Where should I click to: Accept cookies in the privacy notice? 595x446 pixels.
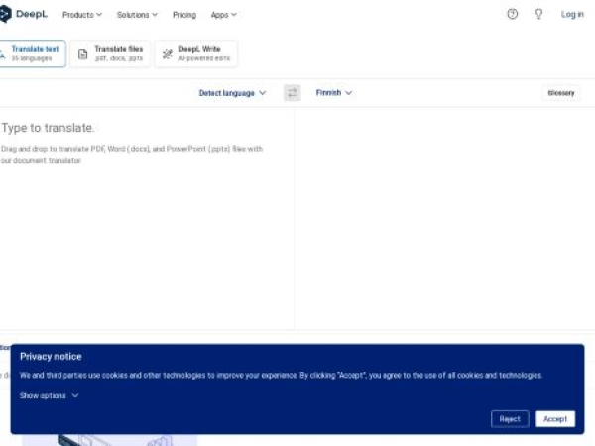(x=555, y=419)
